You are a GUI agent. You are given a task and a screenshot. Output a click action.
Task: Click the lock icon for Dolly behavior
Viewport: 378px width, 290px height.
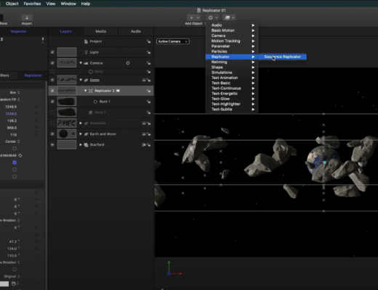(x=148, y=72)
